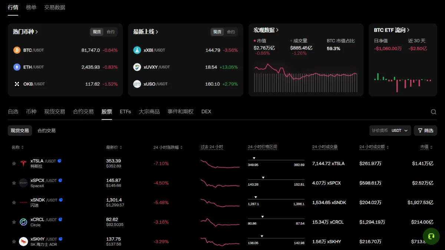
Task: Expand the BTC ETF 流向 section arrow
Action: [x=408, y=30]
